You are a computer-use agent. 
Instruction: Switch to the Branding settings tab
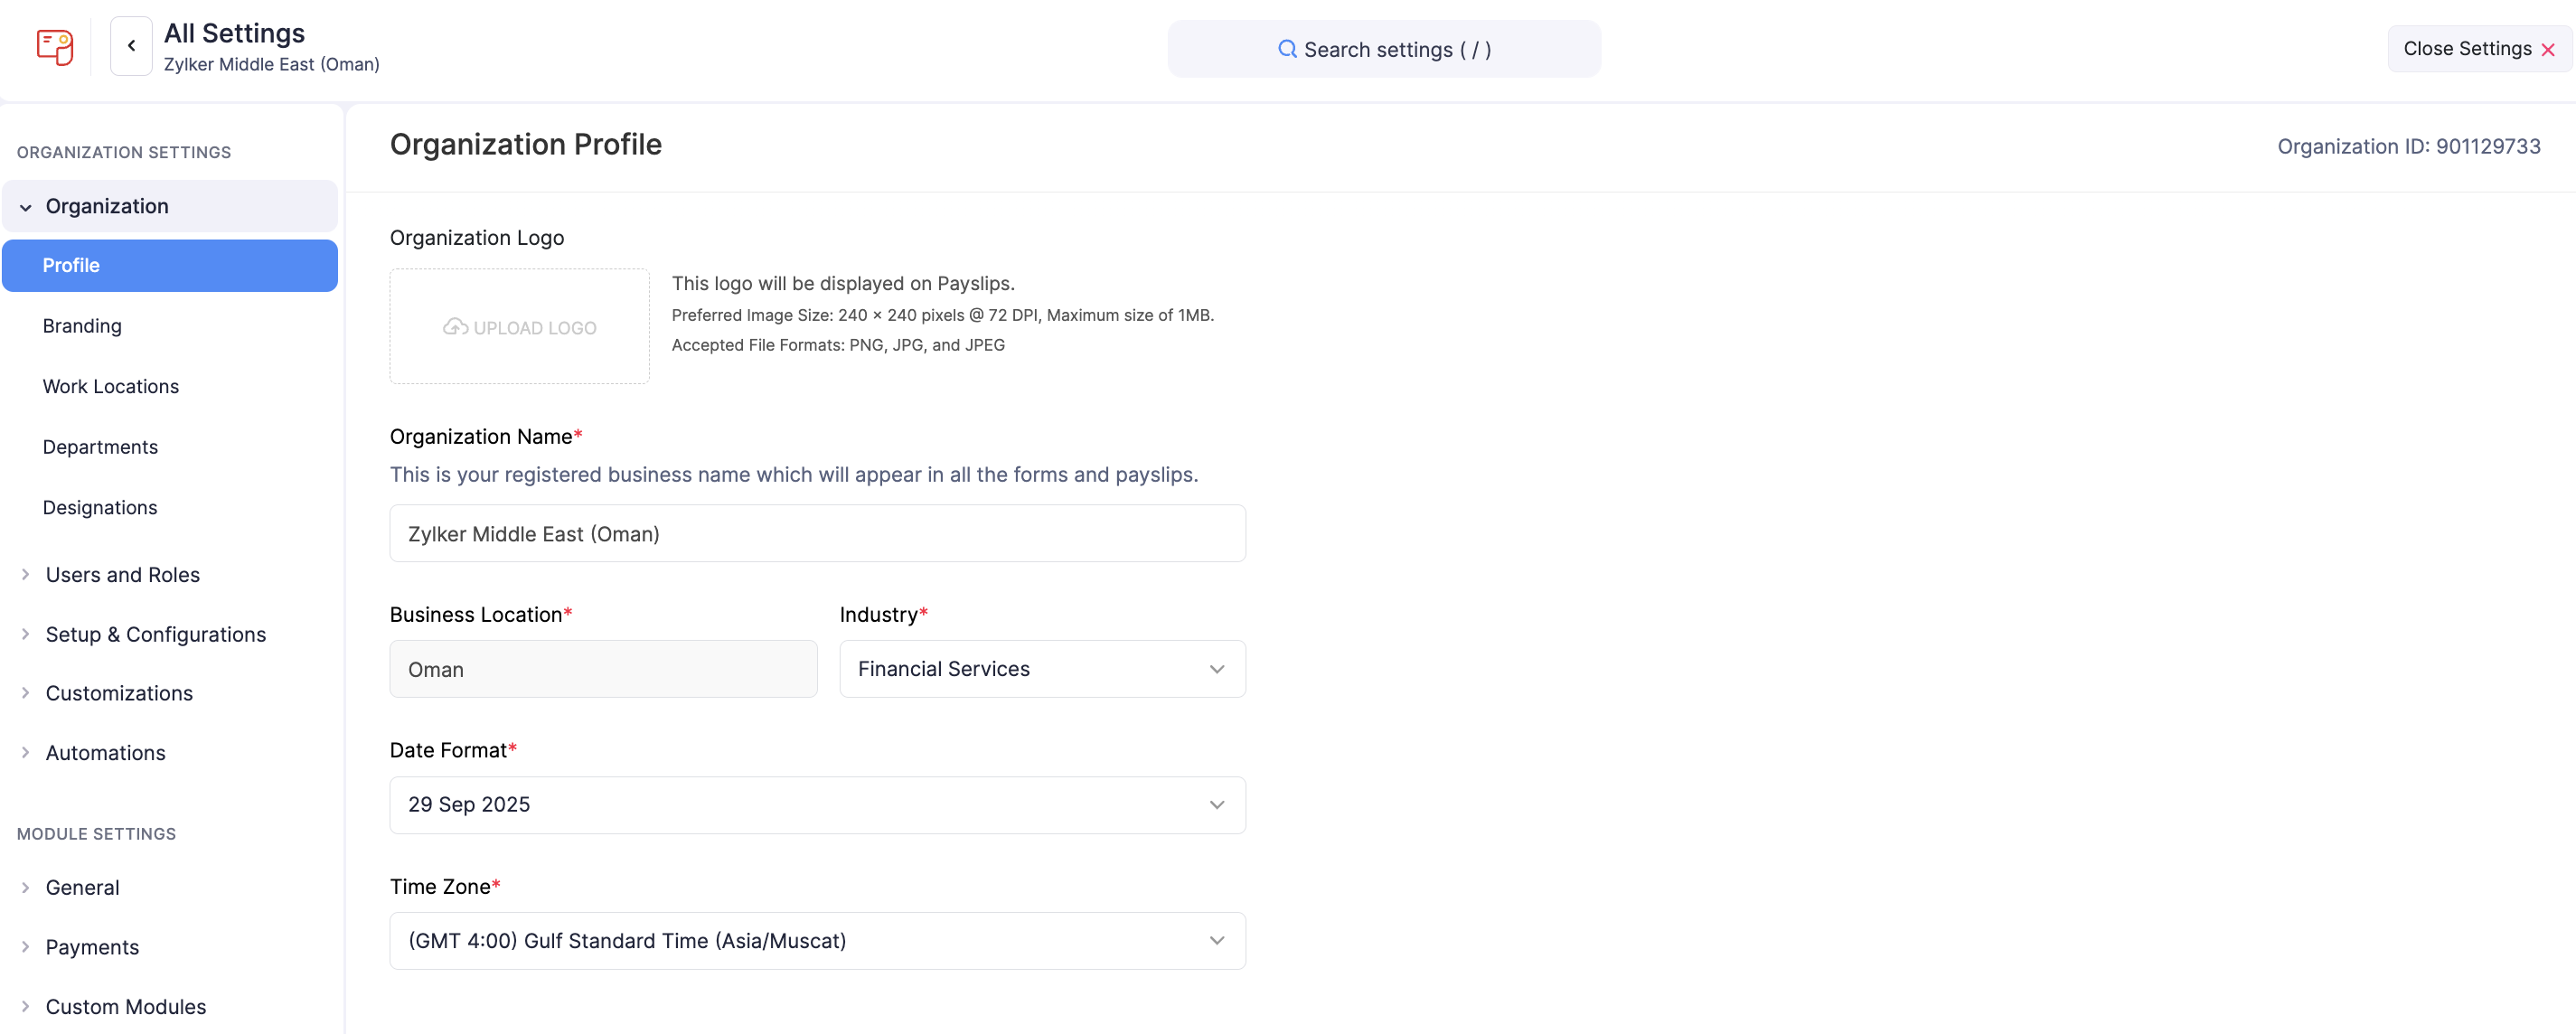(83, 325)
